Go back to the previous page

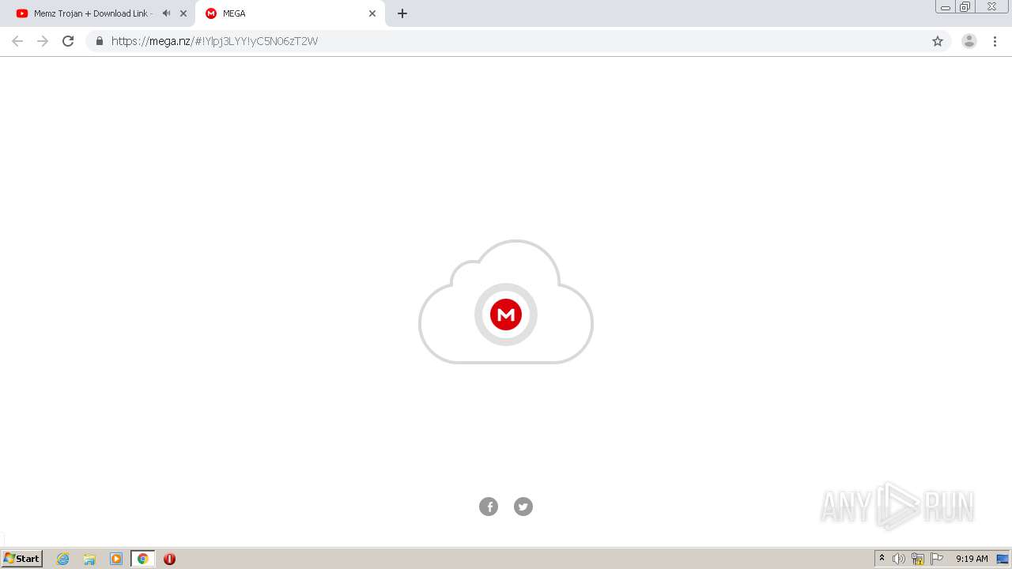(x=17, y=41)
